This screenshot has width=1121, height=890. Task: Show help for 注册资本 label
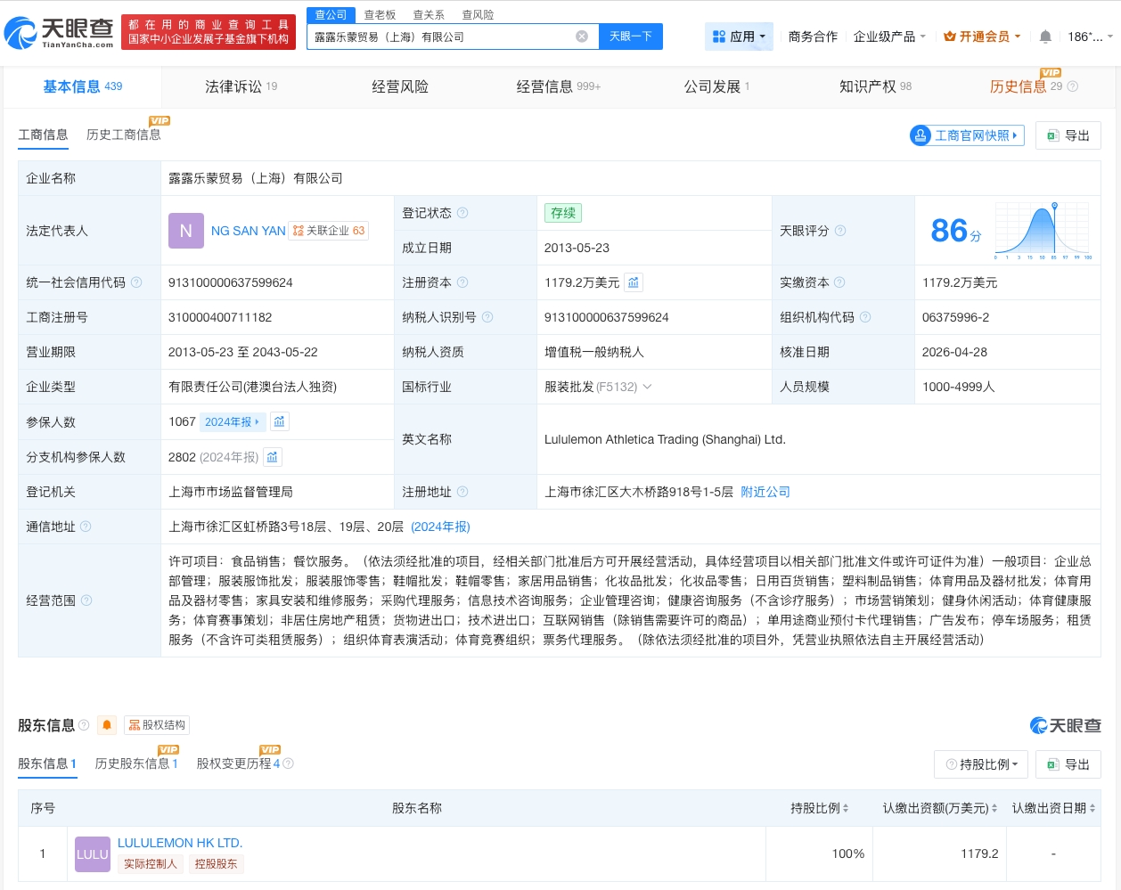click(x=462, y=282)
